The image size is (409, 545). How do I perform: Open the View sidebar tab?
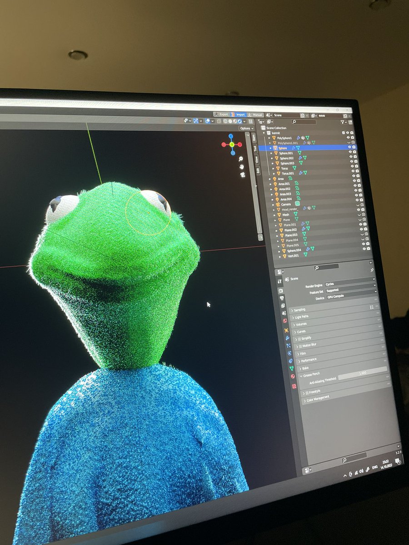coord(257,159)
